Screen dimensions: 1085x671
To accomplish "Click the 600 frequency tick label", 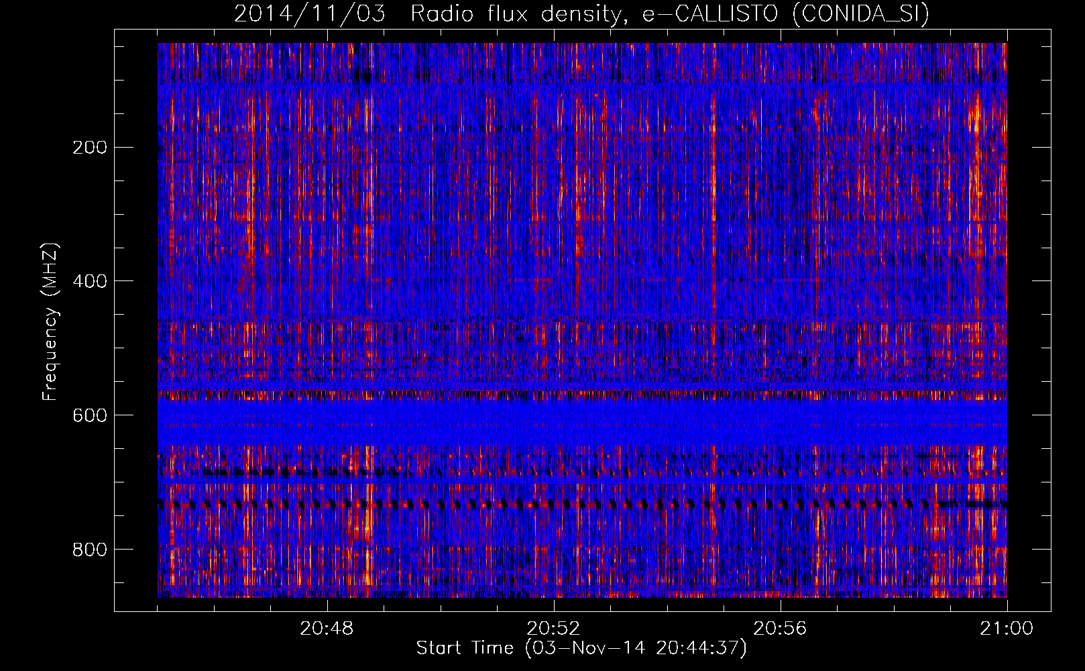I will pyautogui.click(x=89, y=415).
